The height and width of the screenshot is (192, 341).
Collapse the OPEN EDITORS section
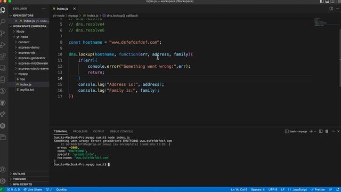coord(29,15)
